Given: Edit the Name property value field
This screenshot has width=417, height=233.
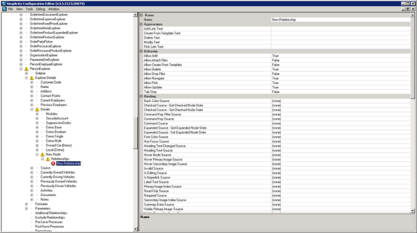Looking at the screenshot, I should (x=340, y=20).
